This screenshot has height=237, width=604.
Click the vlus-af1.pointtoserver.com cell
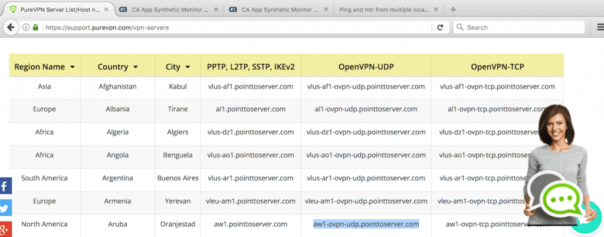pos(251,87)
